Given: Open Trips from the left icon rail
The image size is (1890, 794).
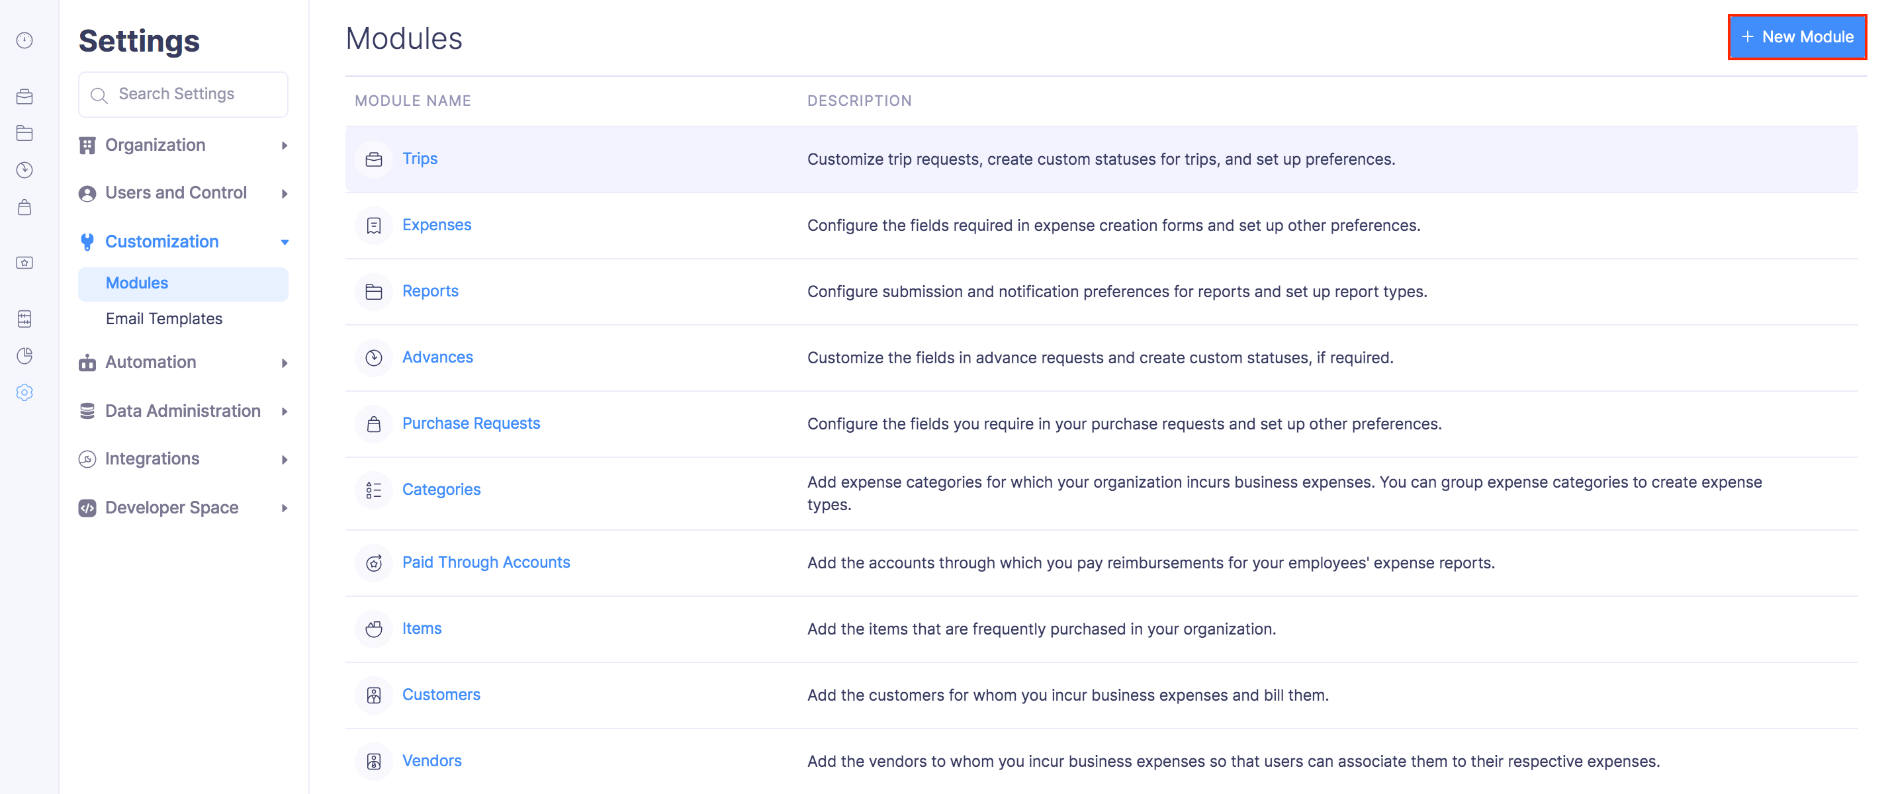Looking at the screenshot, I should click(x=24, y=97).
